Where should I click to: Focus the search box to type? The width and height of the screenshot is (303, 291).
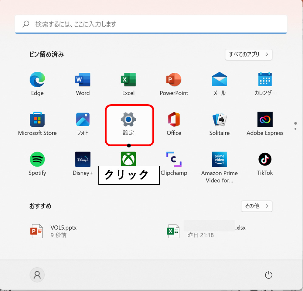(151, 24)
